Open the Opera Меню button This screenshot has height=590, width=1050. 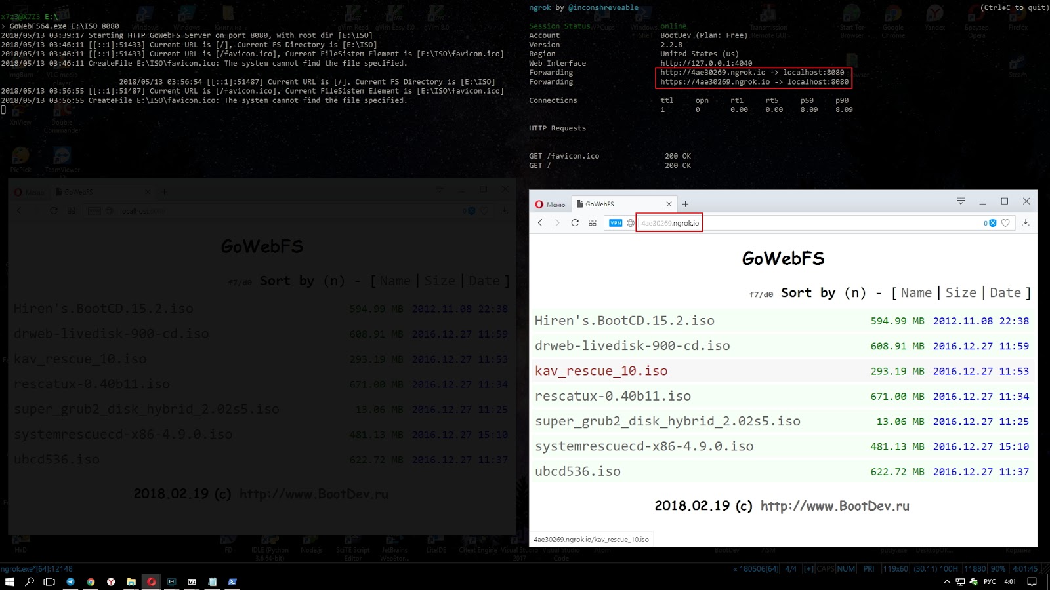point(550,205)
